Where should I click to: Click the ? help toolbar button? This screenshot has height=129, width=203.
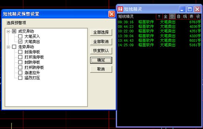pyautogui.click(x=159, y=16)
